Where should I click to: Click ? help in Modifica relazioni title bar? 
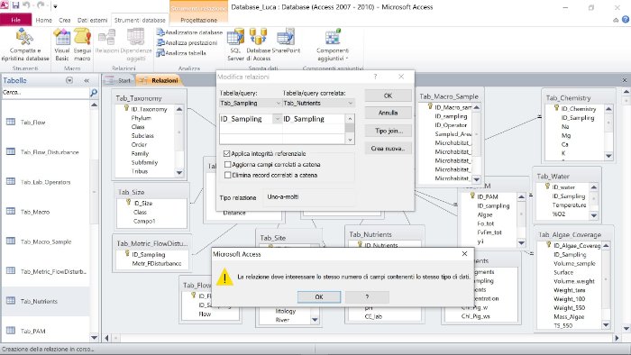tap(375, 77)
